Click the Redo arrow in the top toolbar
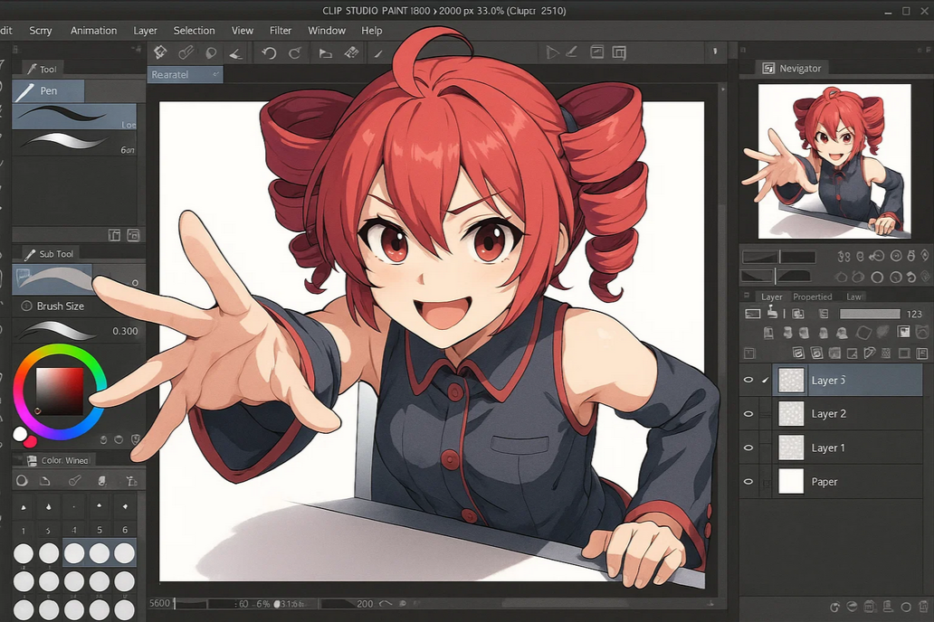 294,53
